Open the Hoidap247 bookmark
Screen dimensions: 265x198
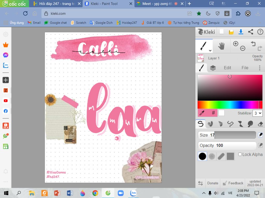click(x=127, y=23)
